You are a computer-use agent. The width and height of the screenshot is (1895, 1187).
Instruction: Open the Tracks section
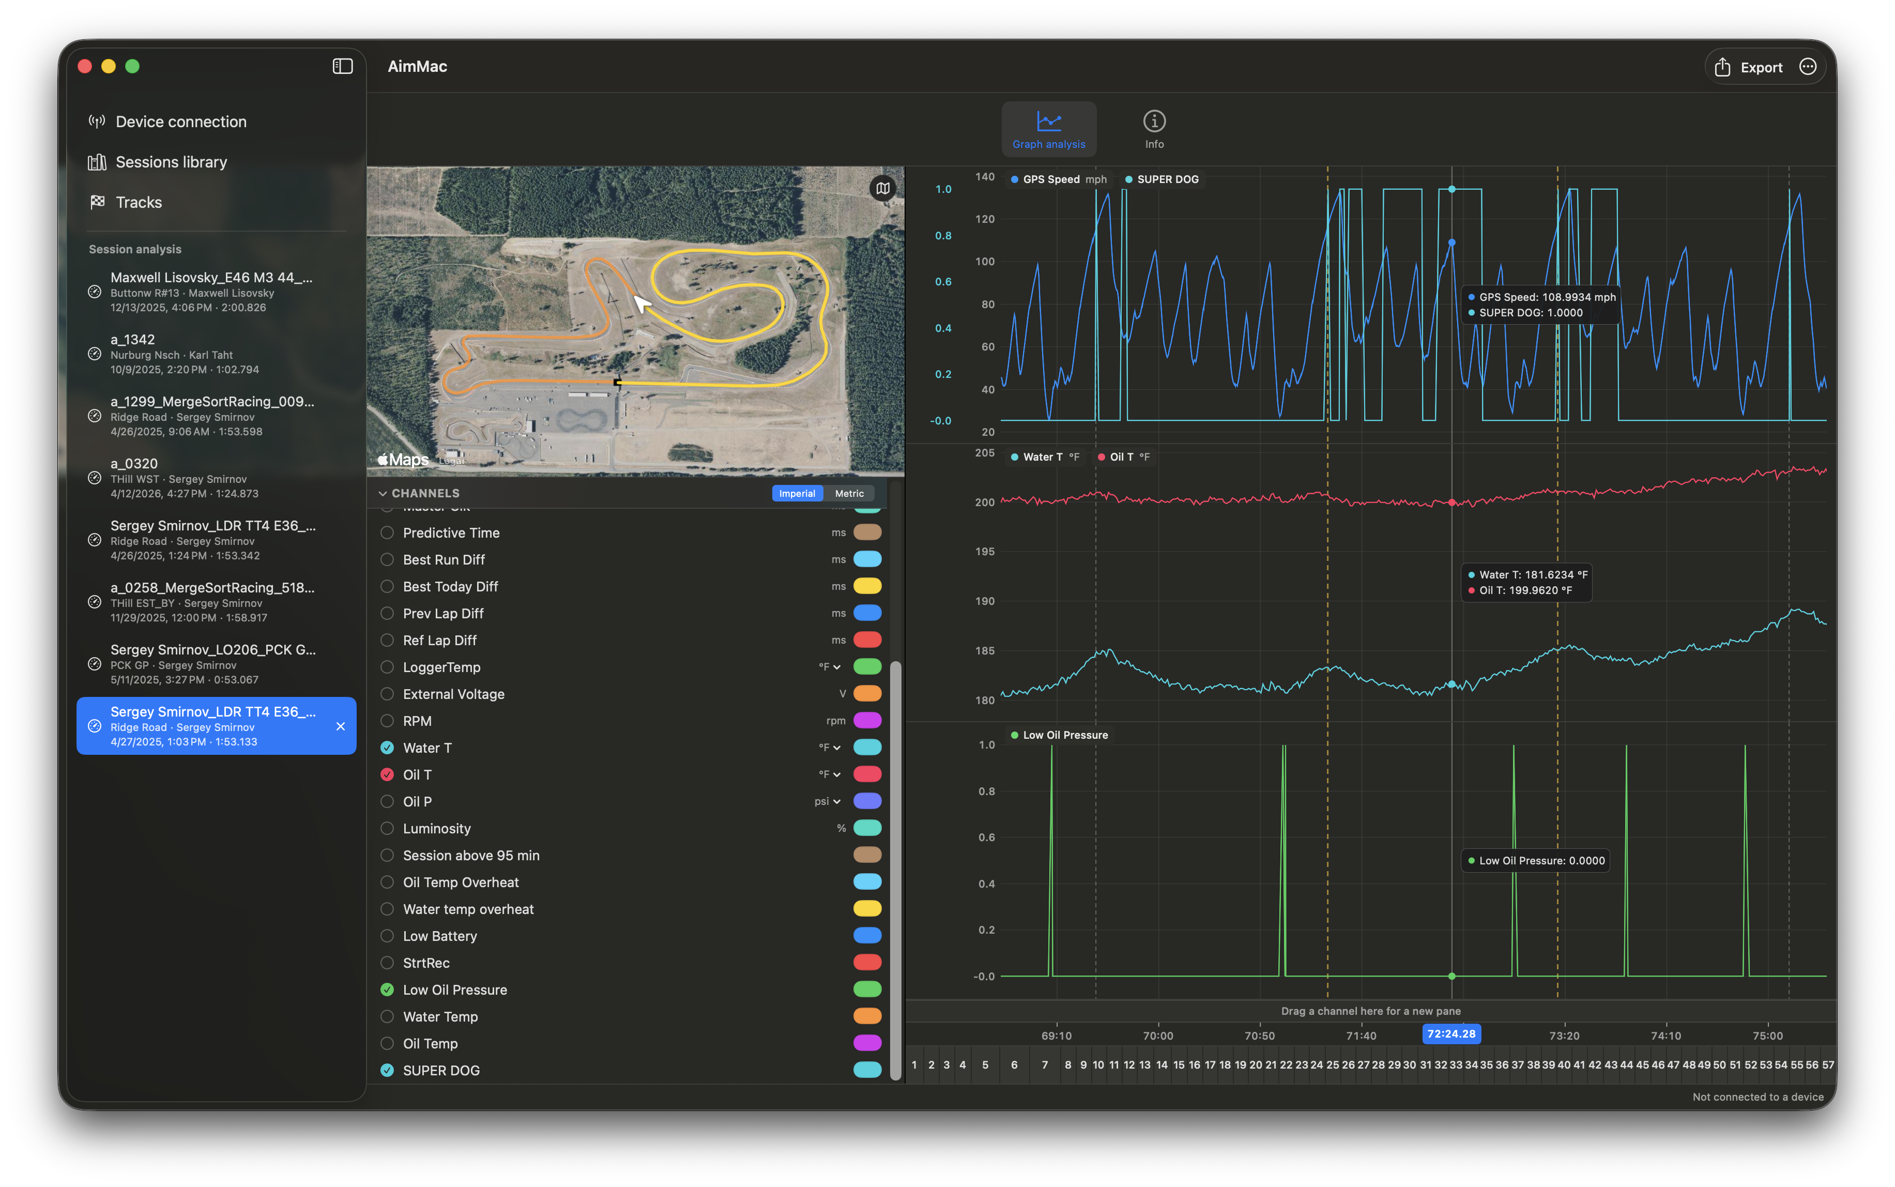coord(217,202)
